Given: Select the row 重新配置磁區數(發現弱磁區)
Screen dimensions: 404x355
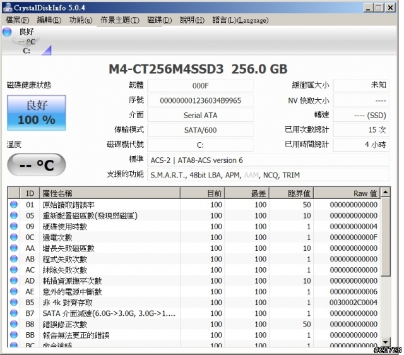Looking at the screenshot, I should pyautogui.click(x=194, y=215).
